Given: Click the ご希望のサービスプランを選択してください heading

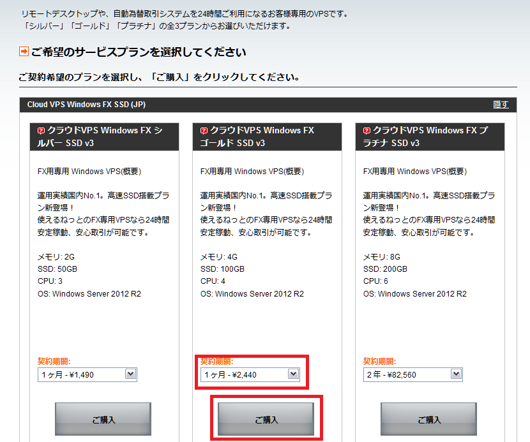Looking at the screenshot, I should click(x=139, y=52).
